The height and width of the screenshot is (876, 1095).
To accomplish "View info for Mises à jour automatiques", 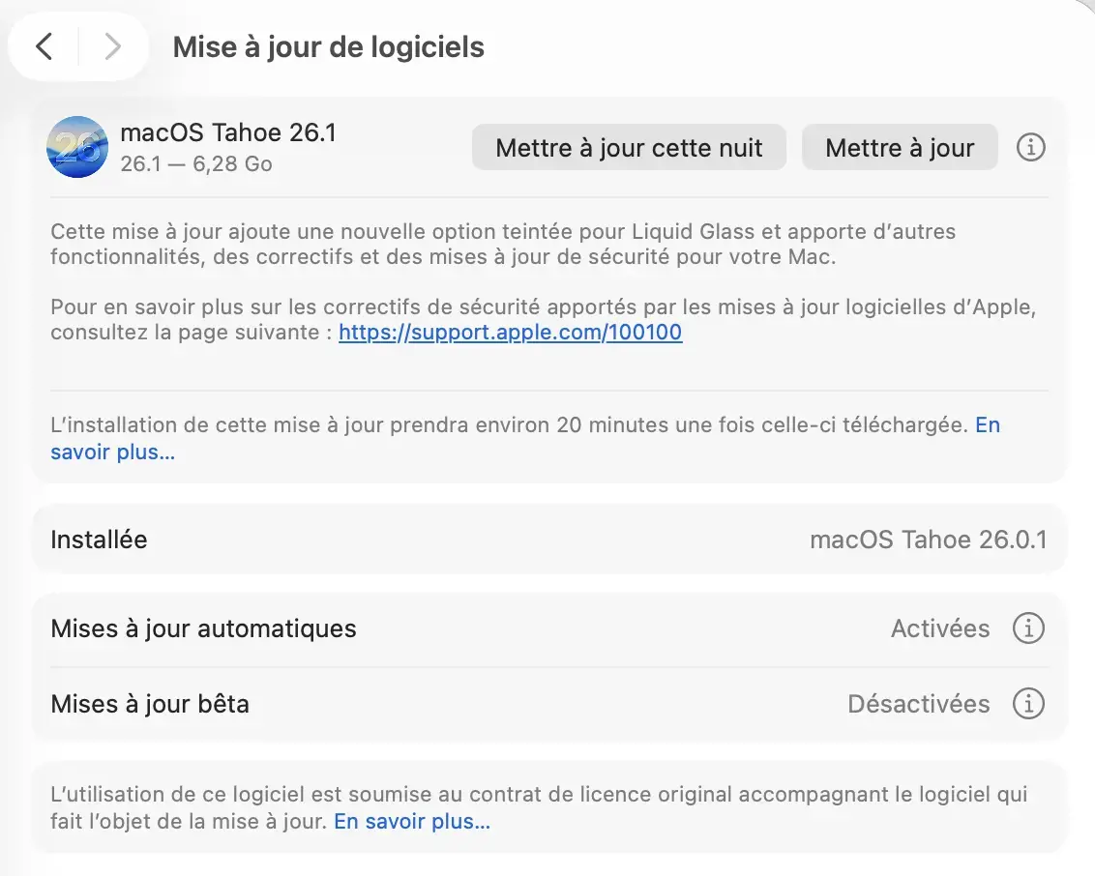I will (x=1028, y=628).
